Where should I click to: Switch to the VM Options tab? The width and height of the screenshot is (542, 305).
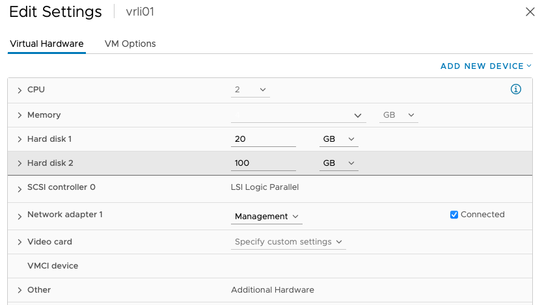click(x=130, y=44)
